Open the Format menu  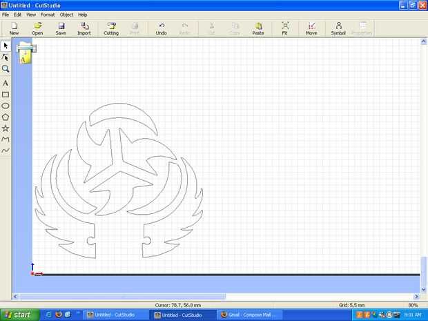[48, 14]
